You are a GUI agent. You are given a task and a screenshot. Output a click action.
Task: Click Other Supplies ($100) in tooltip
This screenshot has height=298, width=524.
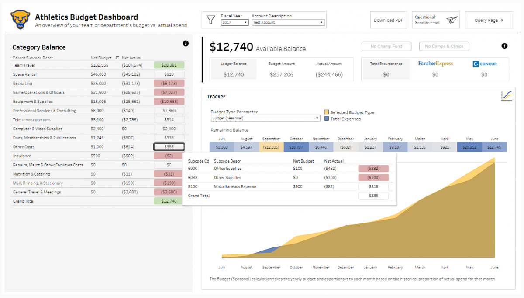[x=373, y=178]
